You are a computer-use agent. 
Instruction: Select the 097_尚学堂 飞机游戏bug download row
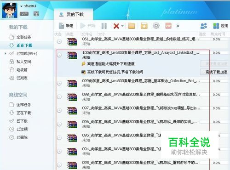click(x=142, y=110)
